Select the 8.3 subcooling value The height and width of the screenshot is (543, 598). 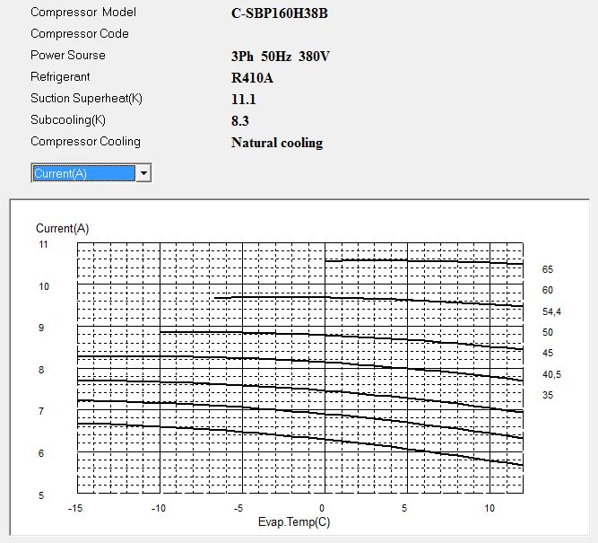click(240, 121)
